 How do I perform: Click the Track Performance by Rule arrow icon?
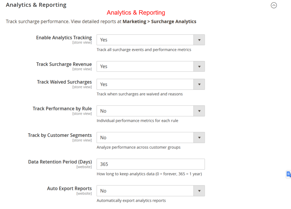click(199, 111)
